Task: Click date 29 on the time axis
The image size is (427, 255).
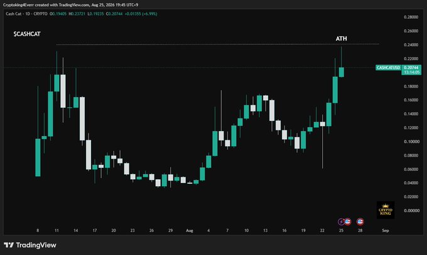Action: (170, 231)
